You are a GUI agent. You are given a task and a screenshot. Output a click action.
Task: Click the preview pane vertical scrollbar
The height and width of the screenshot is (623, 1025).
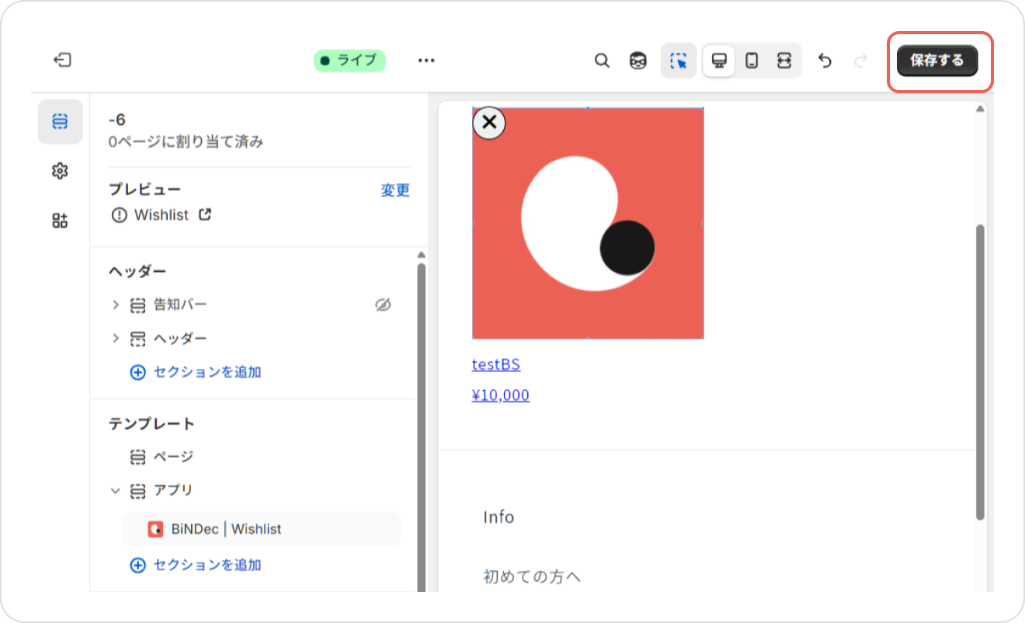980,372
